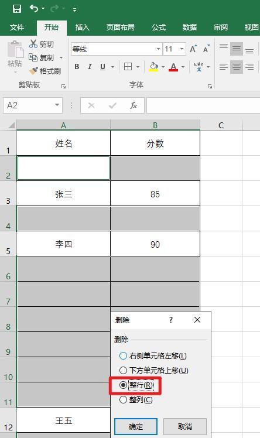Click the insert function fx icon
The image size is (260, 438).
133,105
